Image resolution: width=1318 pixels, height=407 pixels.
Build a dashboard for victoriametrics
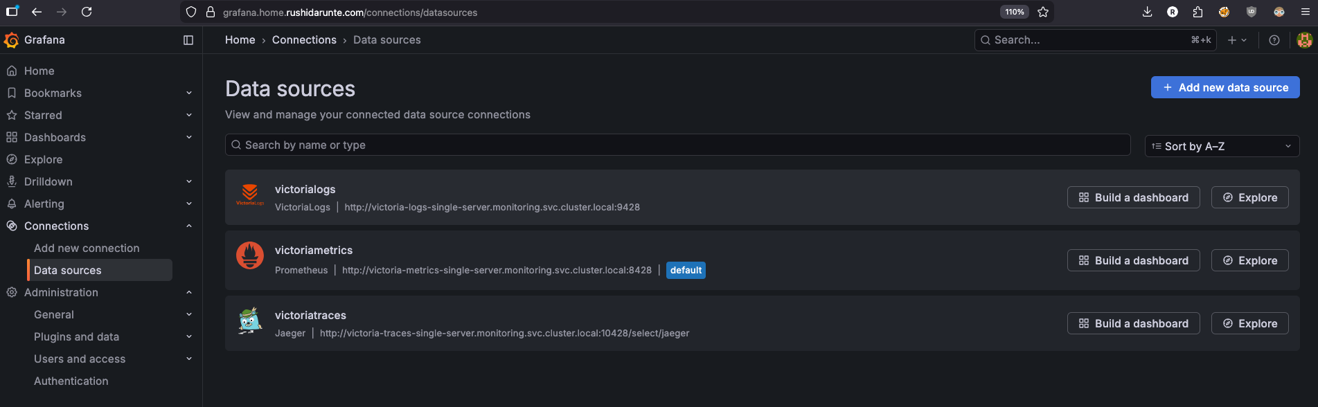(x=1133, y=260)
